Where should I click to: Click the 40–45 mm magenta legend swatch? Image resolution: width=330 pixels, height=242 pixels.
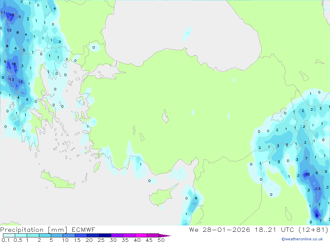coord(141,235)
